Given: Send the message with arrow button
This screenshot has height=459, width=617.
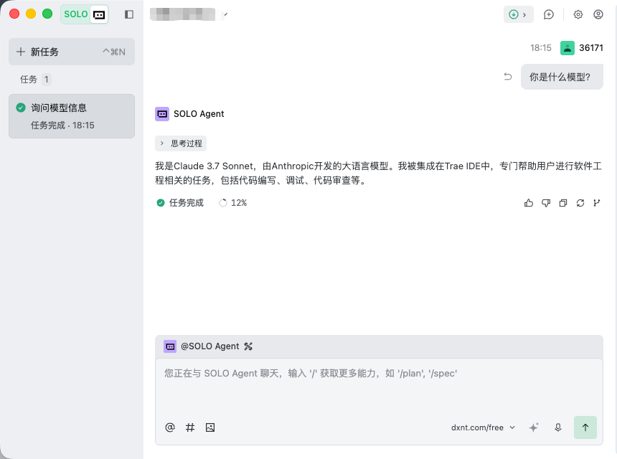Looking at the screenshot, I should point(585,427).
